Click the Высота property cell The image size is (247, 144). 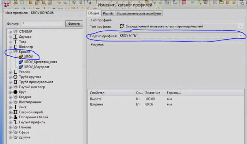click(96, 99)
